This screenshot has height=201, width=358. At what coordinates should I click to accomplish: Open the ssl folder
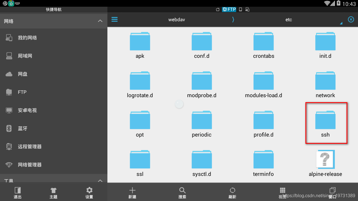140,163
